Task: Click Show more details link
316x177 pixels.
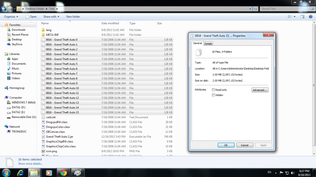Action: point(31,164)
